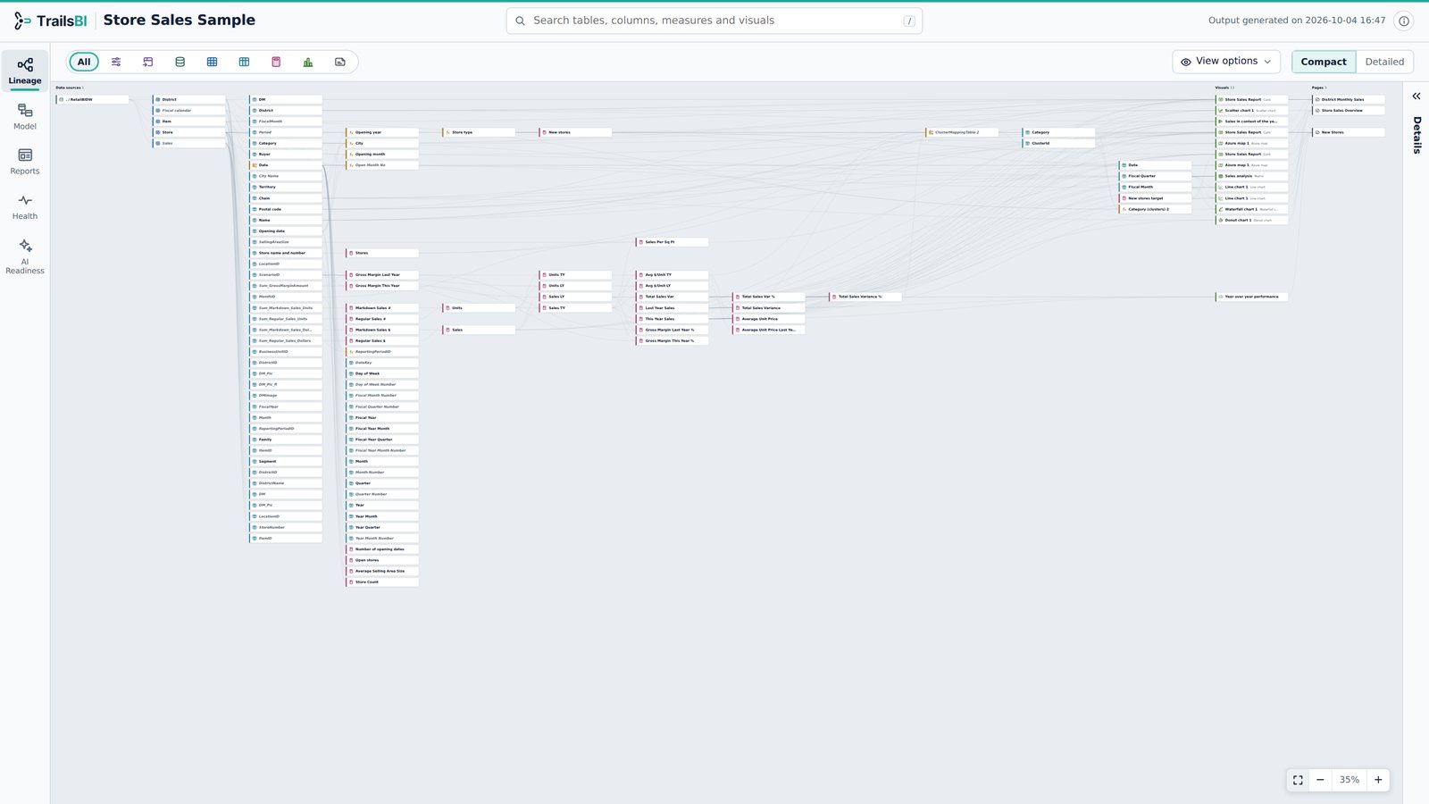Select the RetailBIDW data source node
Viewport: 1429px width, 804px height.
[93, 99]
